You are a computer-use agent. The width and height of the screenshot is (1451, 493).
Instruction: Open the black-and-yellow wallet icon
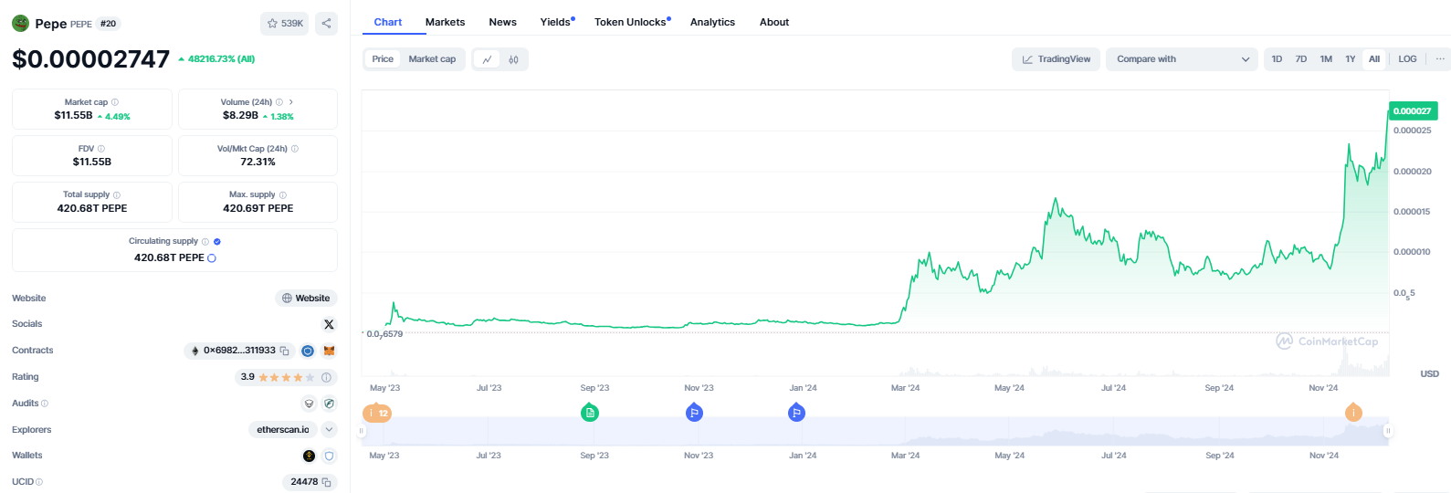[x=309, y=456]
